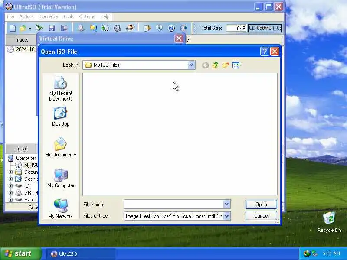Open the Options menu
Viewport: 347px width, 260px height.
(87, 16)
